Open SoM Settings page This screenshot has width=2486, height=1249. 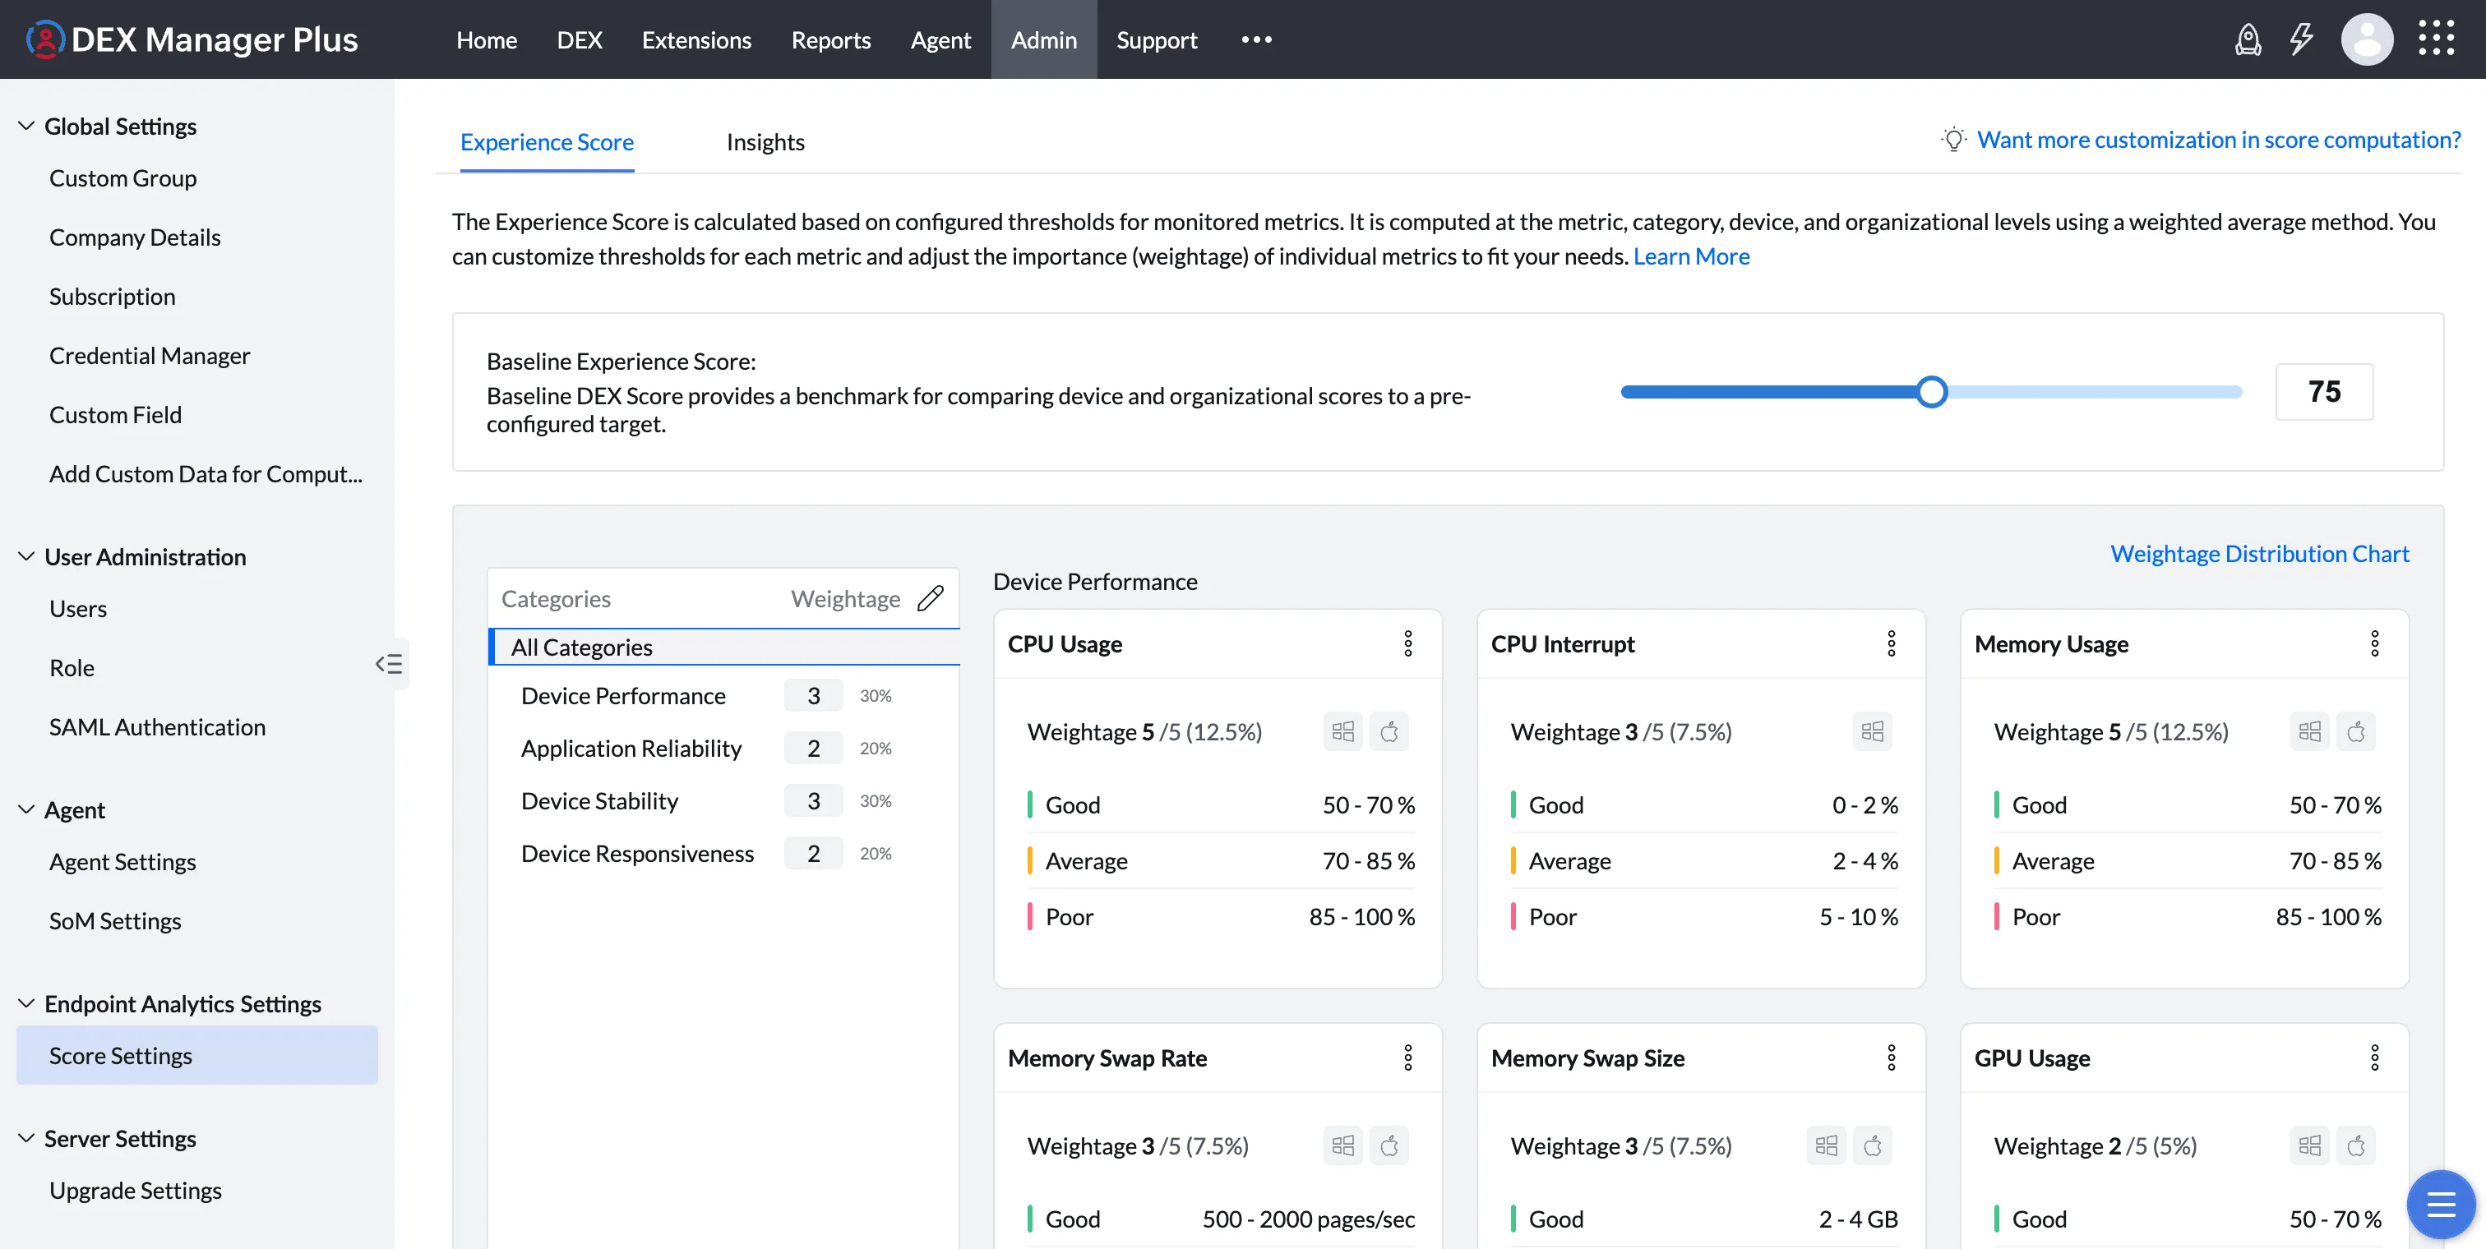tap(115, 921)
